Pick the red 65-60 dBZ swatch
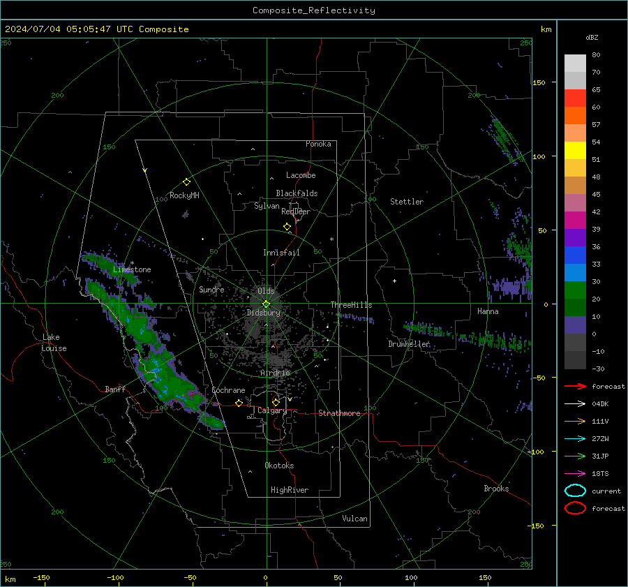Viewport: 628px width, 587px height. click(575, 98)
